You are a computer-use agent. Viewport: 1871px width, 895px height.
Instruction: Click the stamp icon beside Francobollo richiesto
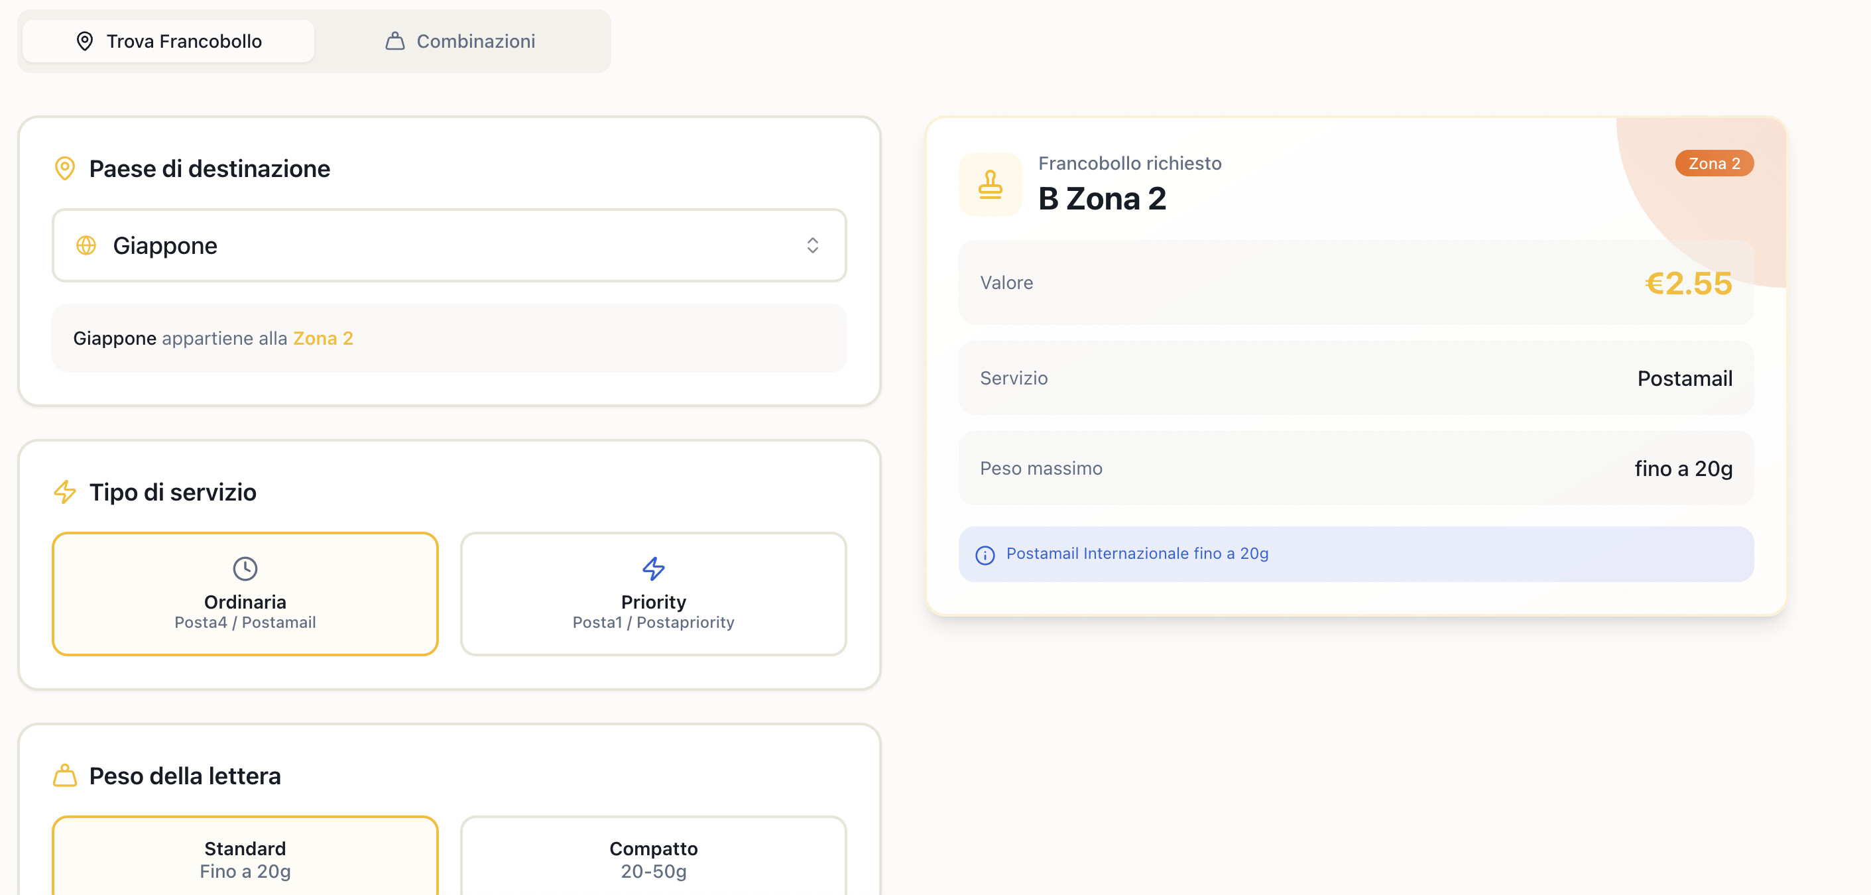pyautogui.click(x=990, y=184)
